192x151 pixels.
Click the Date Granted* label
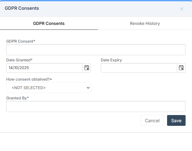click(19, 60)
